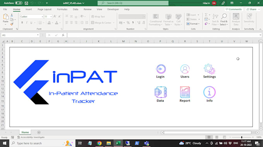Viewport: 263px width, 147px height.
Task: Click the Share button
Action: pyautogui.click(x=253, y=9)
